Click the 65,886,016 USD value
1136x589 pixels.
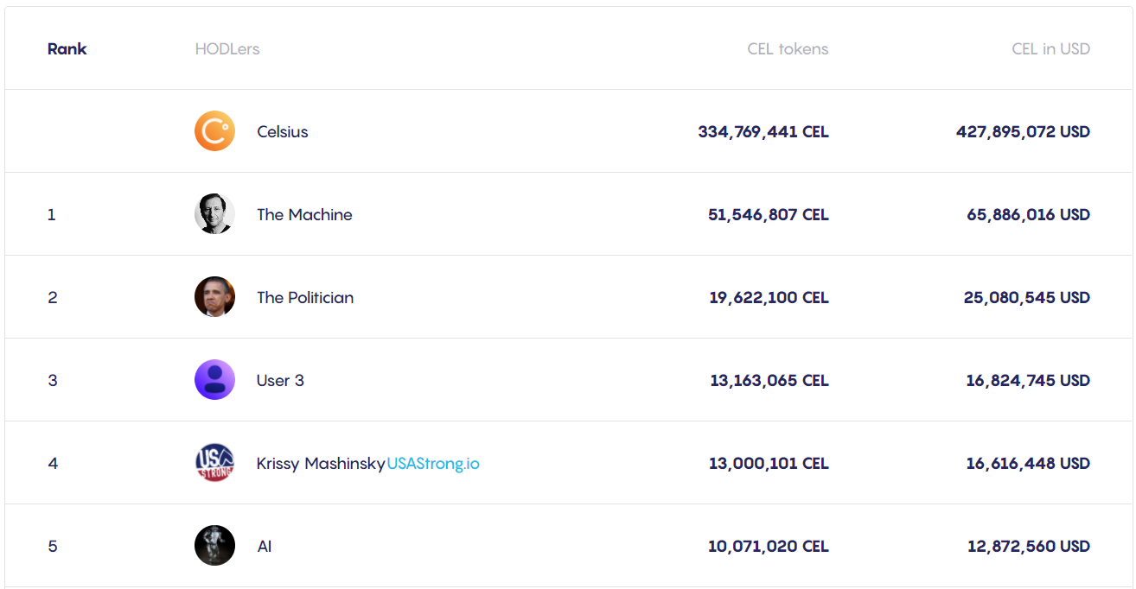pos(1028,215)
